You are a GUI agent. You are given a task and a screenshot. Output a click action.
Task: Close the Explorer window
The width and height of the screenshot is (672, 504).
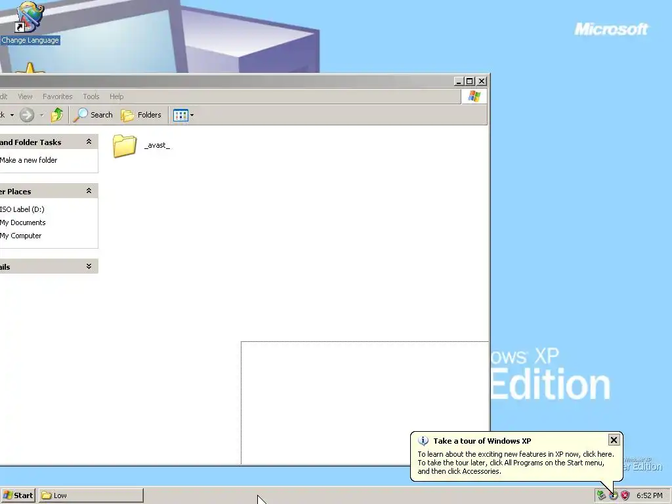[x=482, y=81]
